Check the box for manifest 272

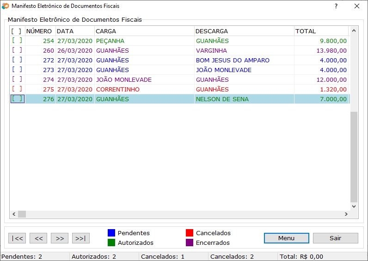coord(17,60)
